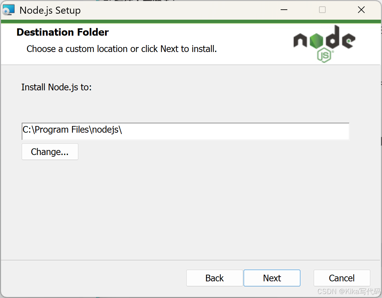Click the Next button to continue installation
Screen dimensions: 382x298
(272, 278)
